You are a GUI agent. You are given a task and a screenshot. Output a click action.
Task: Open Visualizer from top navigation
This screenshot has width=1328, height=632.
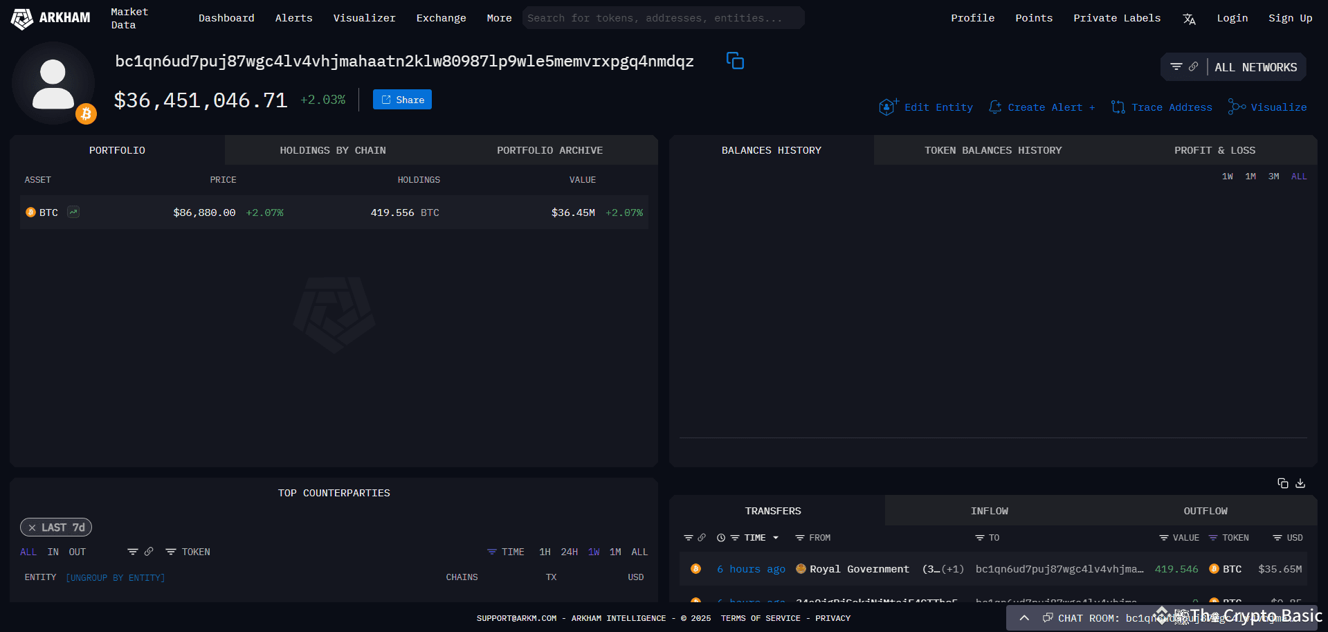[365, 18]
